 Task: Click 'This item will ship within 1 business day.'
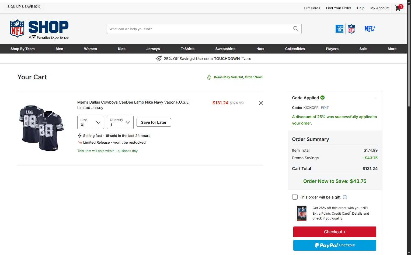[108, 151]
